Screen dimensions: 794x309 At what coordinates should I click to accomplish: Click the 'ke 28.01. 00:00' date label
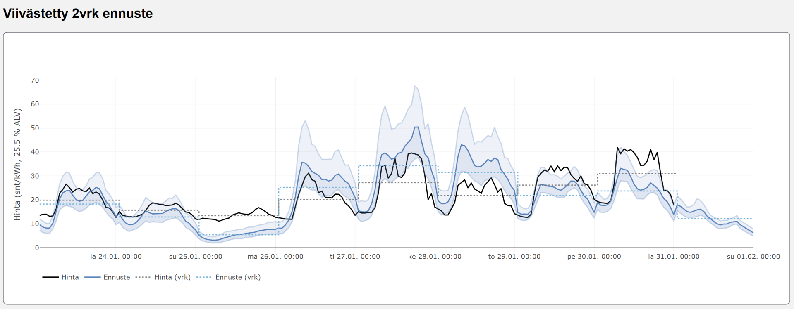click(435, 257)
